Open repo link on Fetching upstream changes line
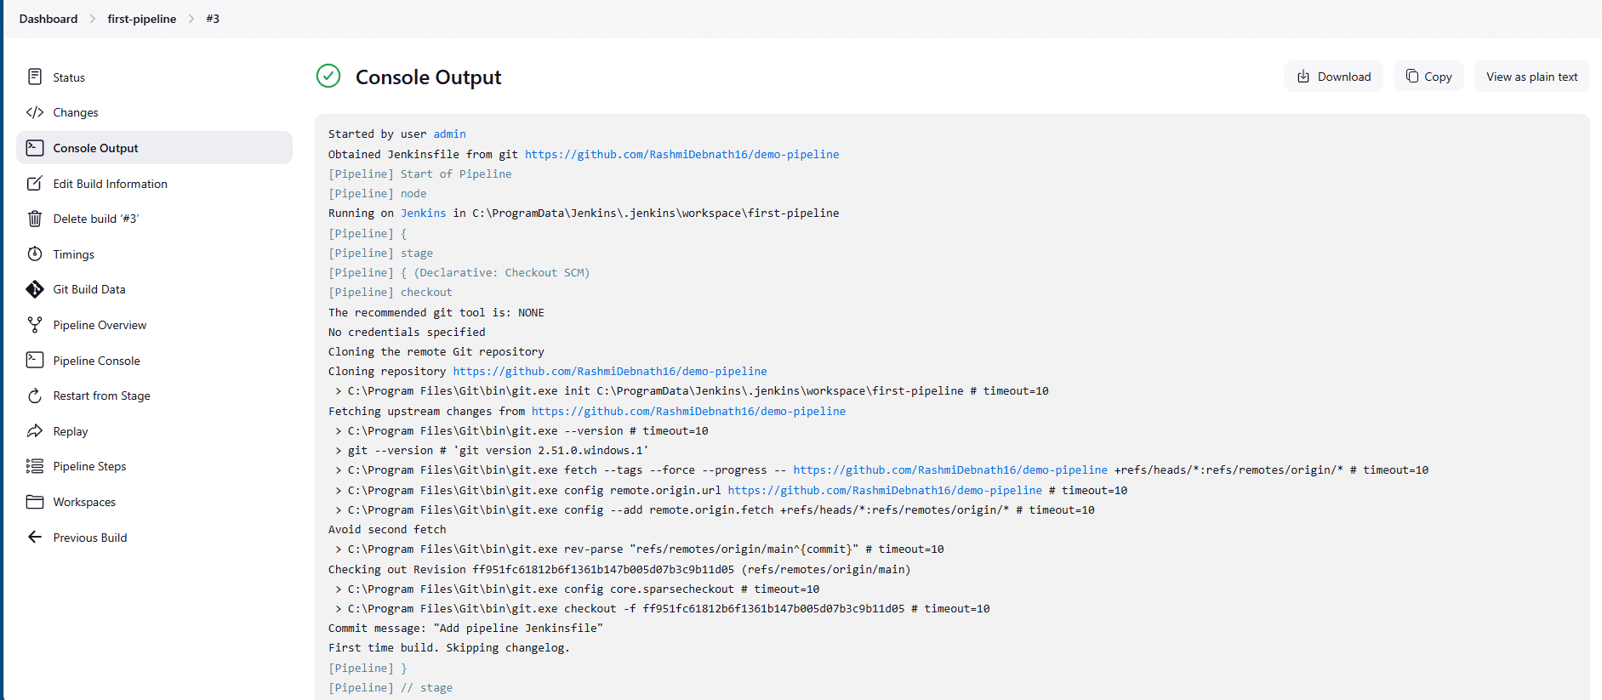The height and width of the screenshot is (700, 1602). (x=688, y=411)
